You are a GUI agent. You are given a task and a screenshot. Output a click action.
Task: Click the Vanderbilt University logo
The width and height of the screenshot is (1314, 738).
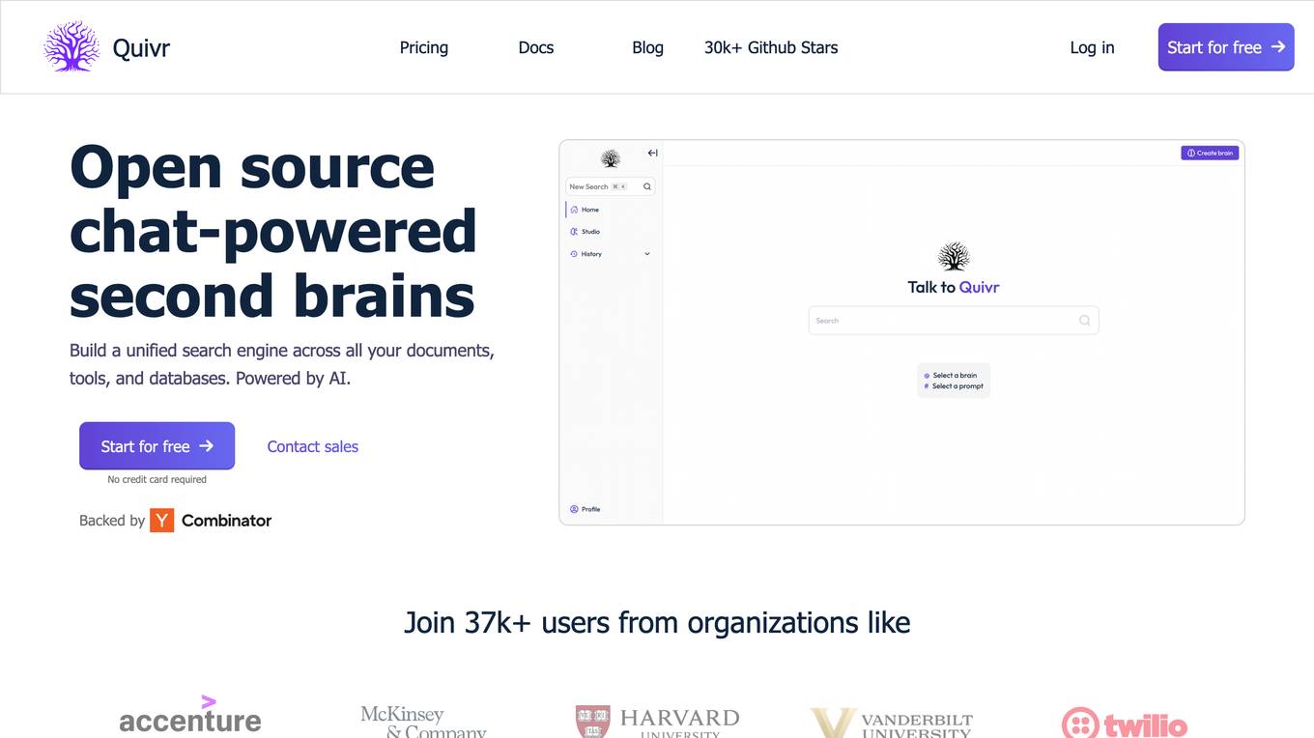891,724
